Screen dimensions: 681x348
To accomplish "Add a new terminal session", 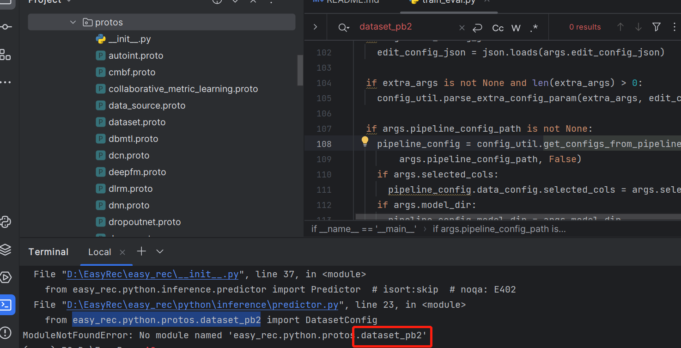I will 141,251.
